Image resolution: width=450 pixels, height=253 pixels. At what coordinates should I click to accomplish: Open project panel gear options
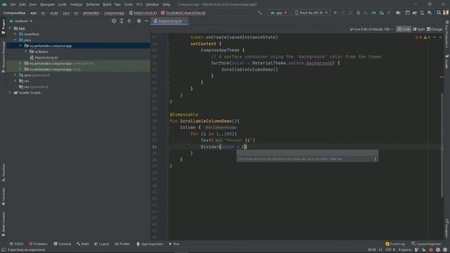(139, 21)
